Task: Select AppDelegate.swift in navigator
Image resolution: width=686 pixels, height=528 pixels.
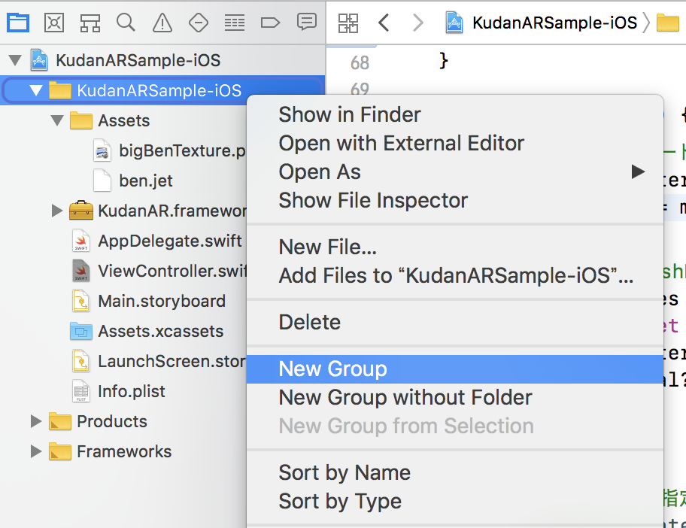Action: click(170, 241)
